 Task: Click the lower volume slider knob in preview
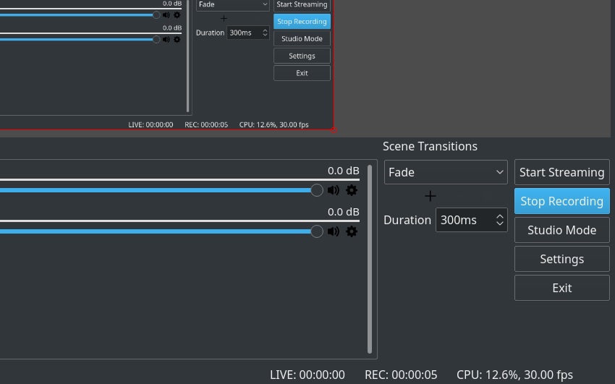(156, 40)
